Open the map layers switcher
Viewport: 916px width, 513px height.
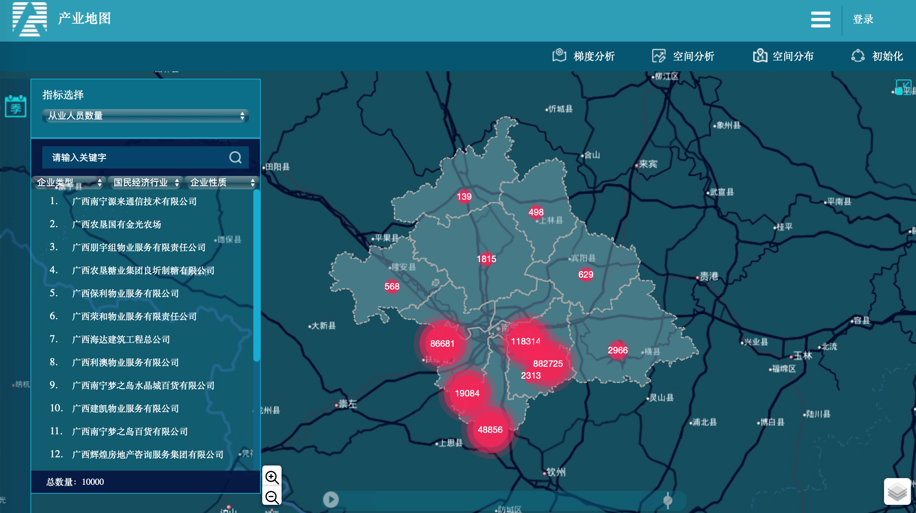[x=897, y=491]
